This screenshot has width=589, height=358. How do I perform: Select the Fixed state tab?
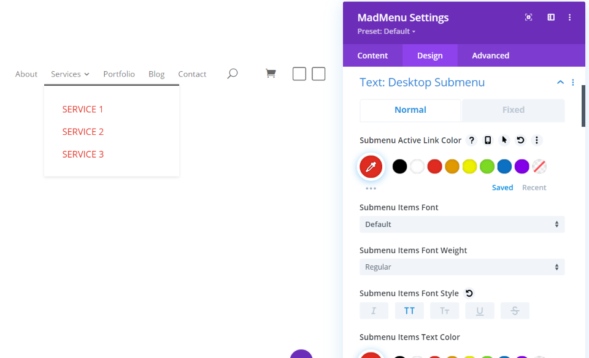pyautogui.click(x=513, y=110)
